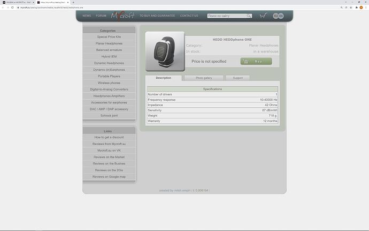Image resolution: width=369 pixels, height=231 pixels.
Task: Switch site language to RU
Action: tap(275, 16)
